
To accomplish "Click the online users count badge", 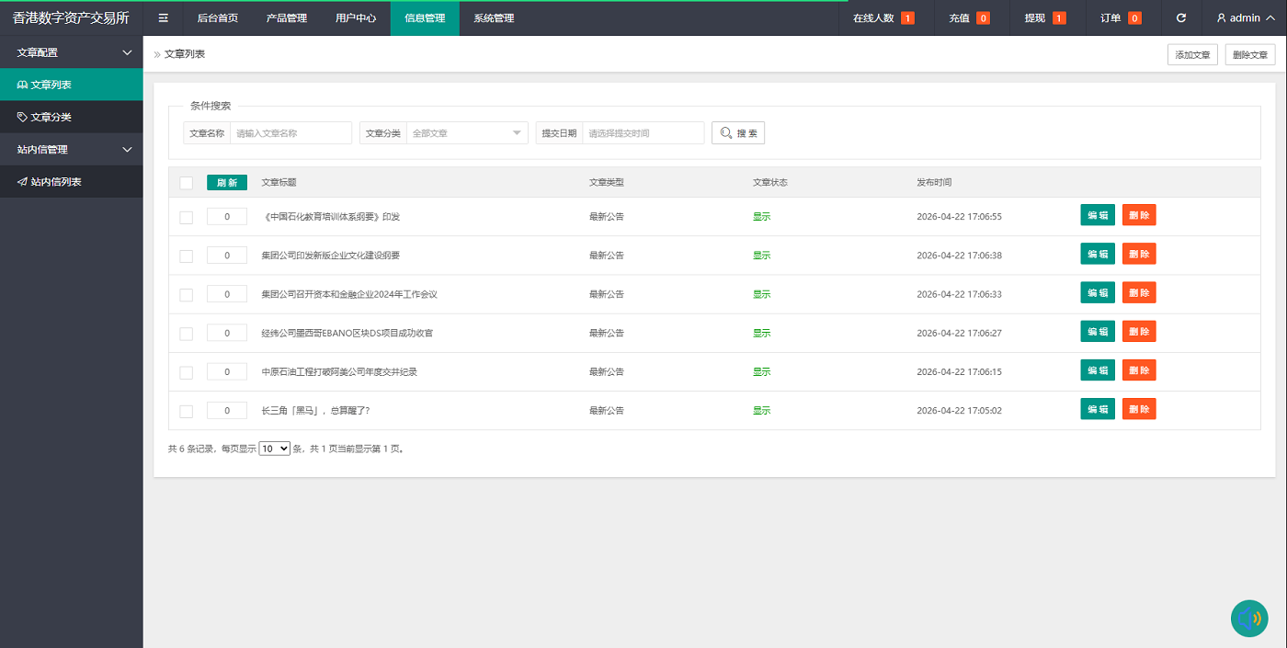I will (907, 18).
